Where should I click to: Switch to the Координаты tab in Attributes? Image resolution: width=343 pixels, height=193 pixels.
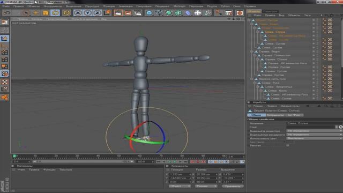click(x=275, y=115)
